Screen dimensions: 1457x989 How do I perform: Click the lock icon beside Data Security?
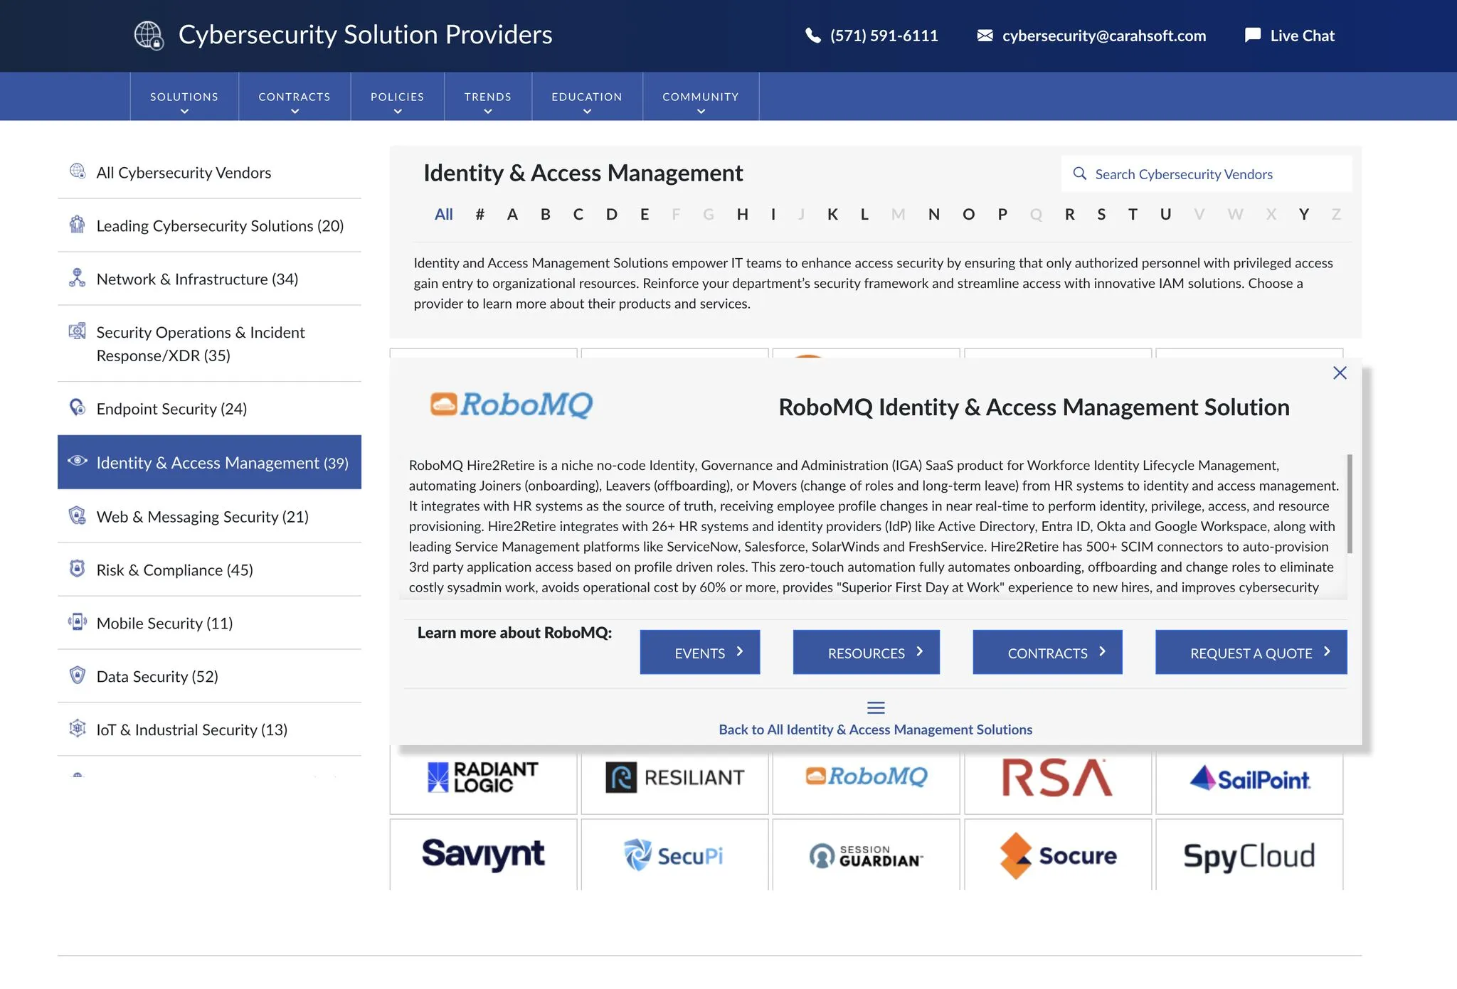click(x=76, y=675)
